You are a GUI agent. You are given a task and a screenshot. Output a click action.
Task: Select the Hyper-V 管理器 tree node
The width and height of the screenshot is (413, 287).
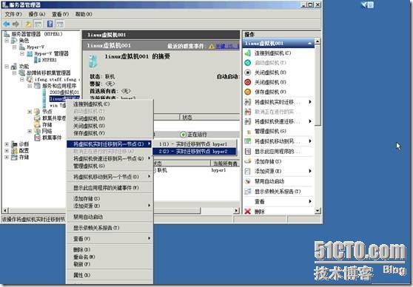tap(51, 53)
